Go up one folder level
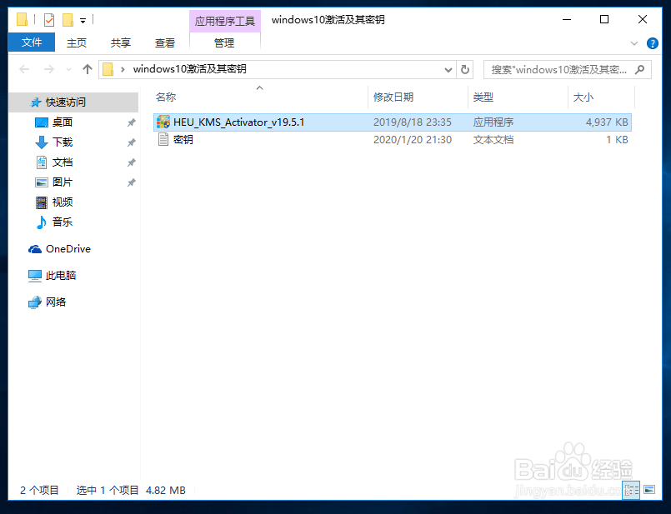This screenshot has width=671, height=514. pos(88,69)
